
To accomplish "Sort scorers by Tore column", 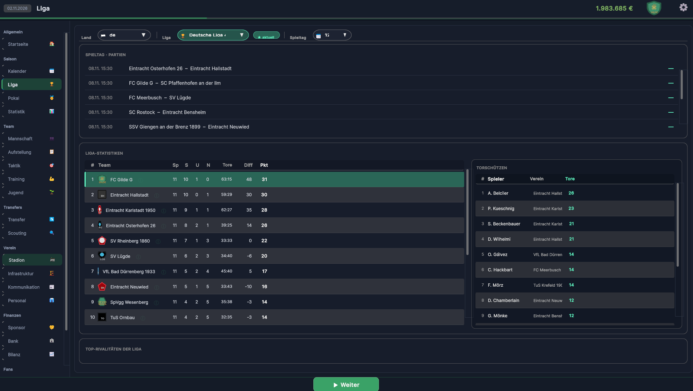I will tap(570, 179).
